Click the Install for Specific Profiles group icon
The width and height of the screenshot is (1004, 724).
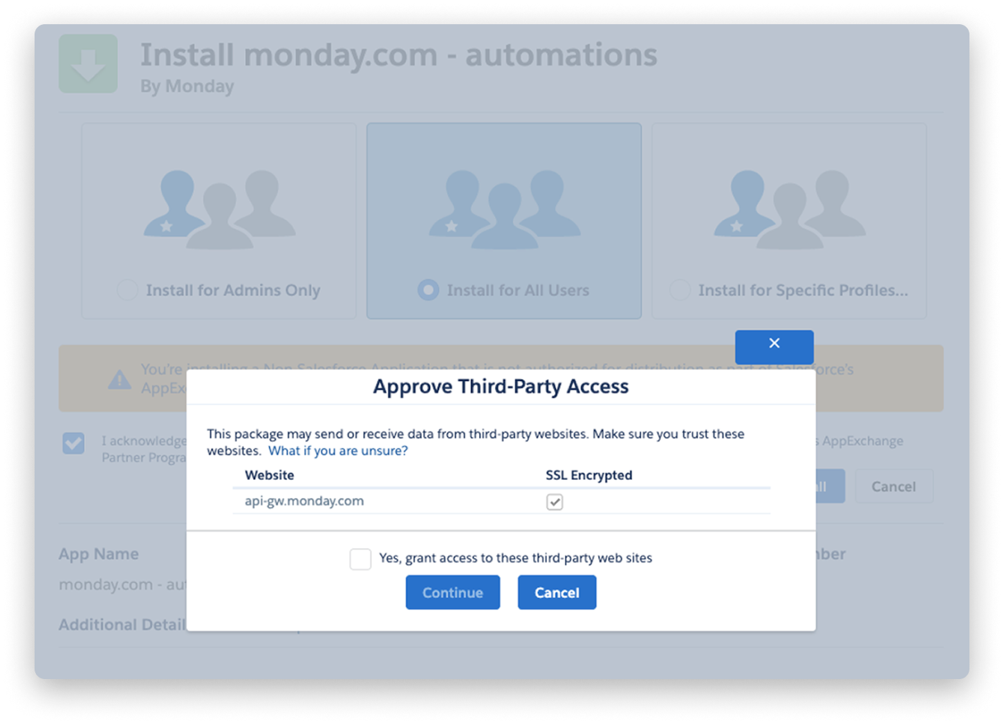click(x=789, y=209)
